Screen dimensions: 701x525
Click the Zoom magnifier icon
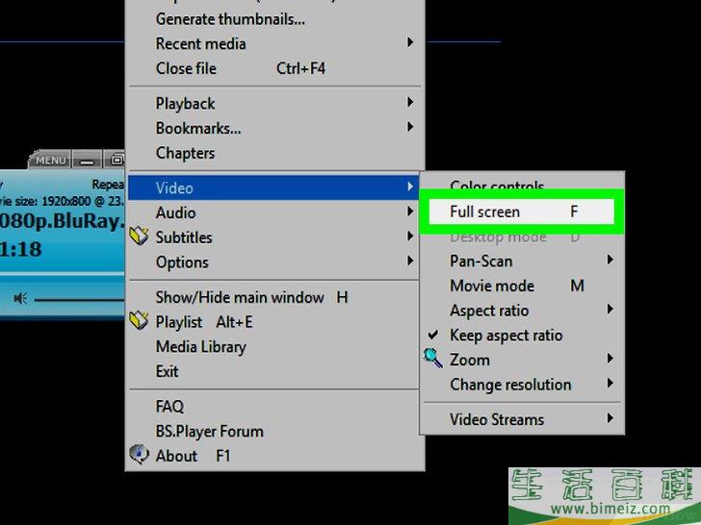click(x=433, y=359)
